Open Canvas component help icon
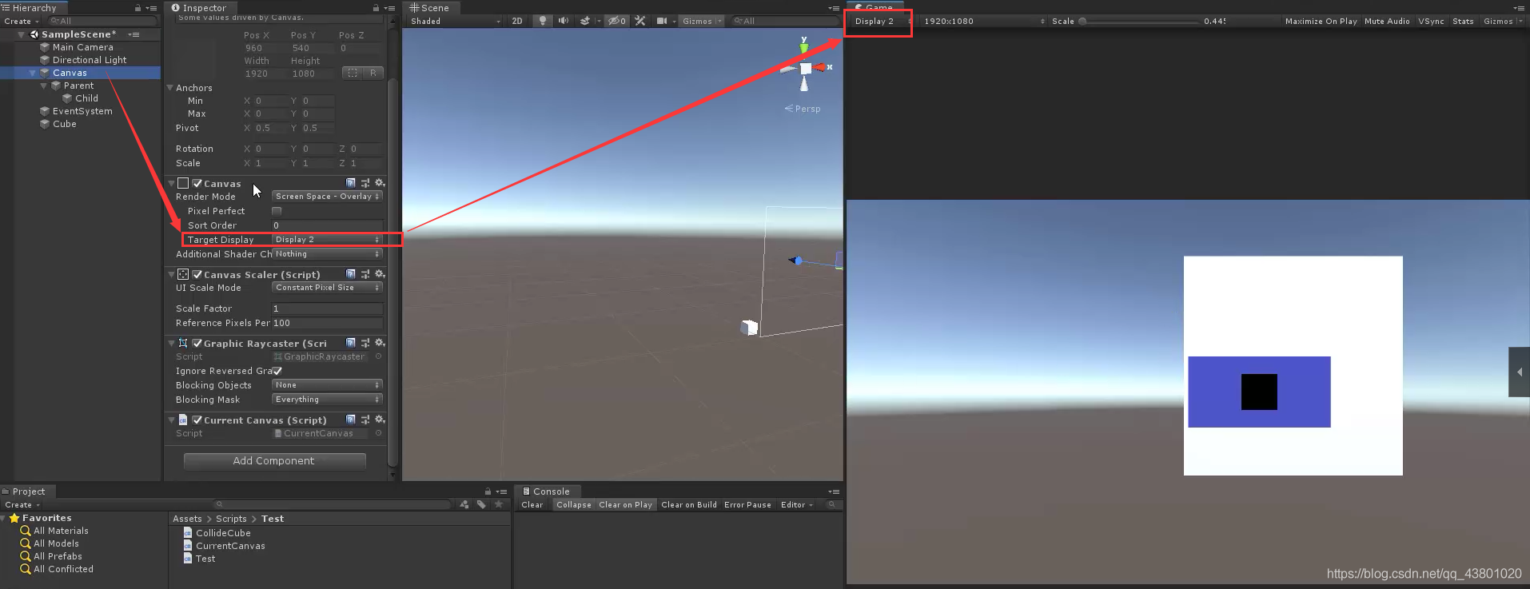 point(350,183)
